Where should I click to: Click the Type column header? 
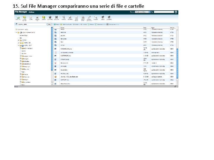(153, 28)
